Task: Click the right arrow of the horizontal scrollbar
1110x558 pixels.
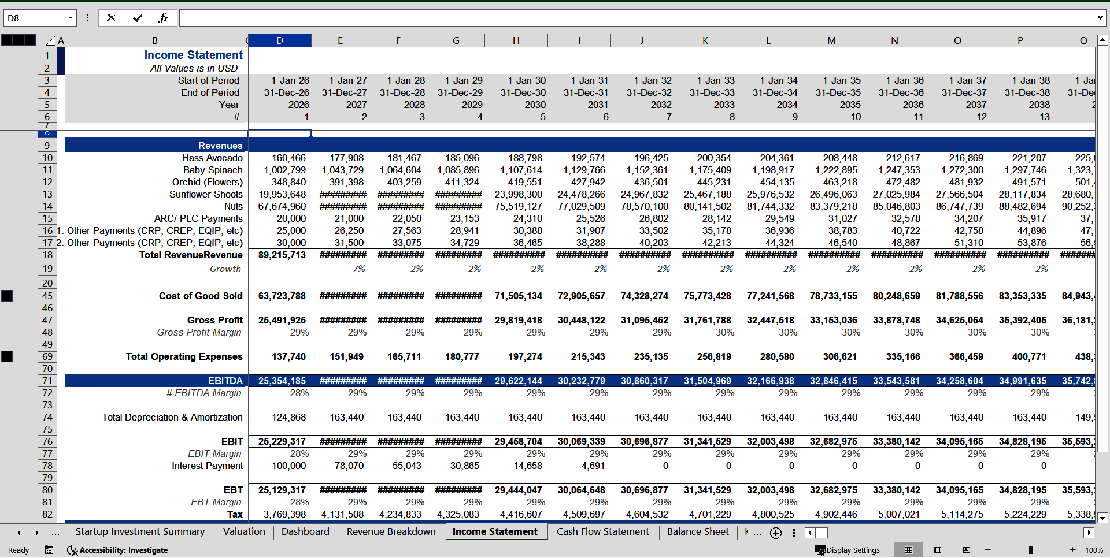Action: pyautogui.click(x=1089, y=533)
